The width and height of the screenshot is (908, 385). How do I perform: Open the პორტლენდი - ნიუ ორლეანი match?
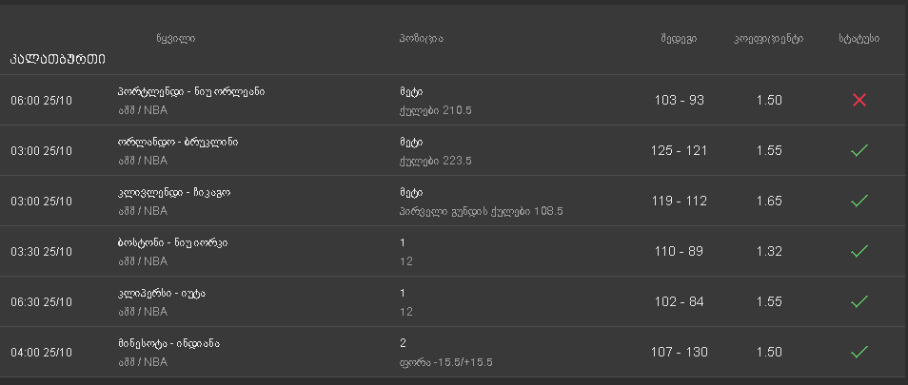pos(190,92)
